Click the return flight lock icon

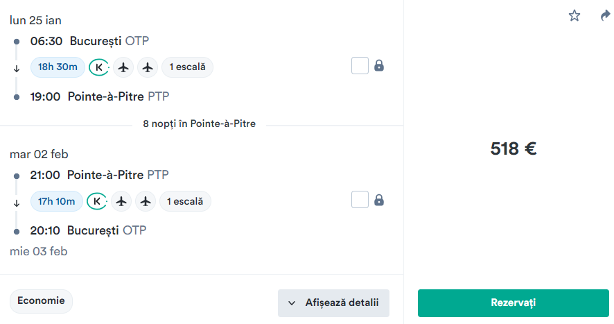[379, 200]
